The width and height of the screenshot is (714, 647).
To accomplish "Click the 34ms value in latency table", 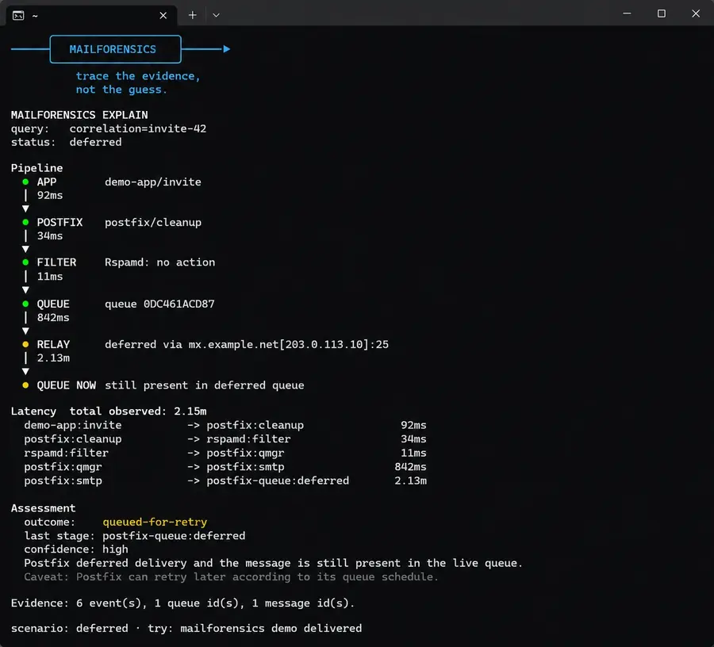I will [x=413, y=439].
